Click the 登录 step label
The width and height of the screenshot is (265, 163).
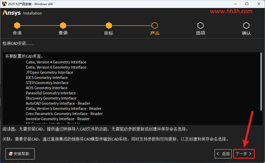63,33
